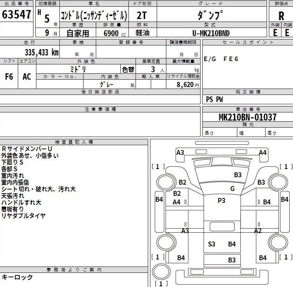Select the カラーNo. header

[x=60, y=76]
